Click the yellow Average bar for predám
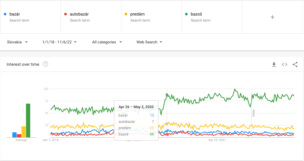 24,132
